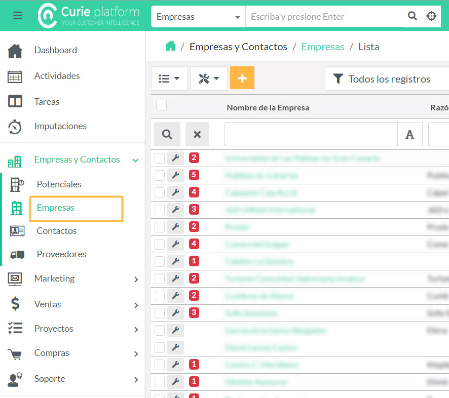The height and width of the screenshot is (398, 449).
Task: Toggle the select-all checkbox in header
Action: [x=161, y=105]
